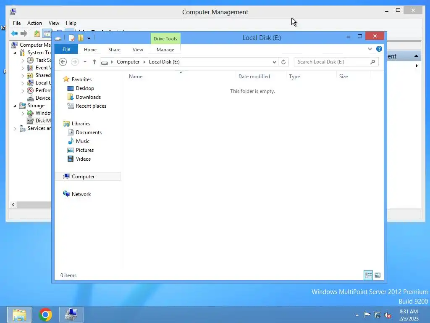
Task: Open the Documents library
Action: [89, 132]
